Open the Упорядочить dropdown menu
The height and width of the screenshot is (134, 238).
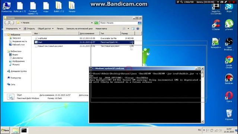coord(13,29)
